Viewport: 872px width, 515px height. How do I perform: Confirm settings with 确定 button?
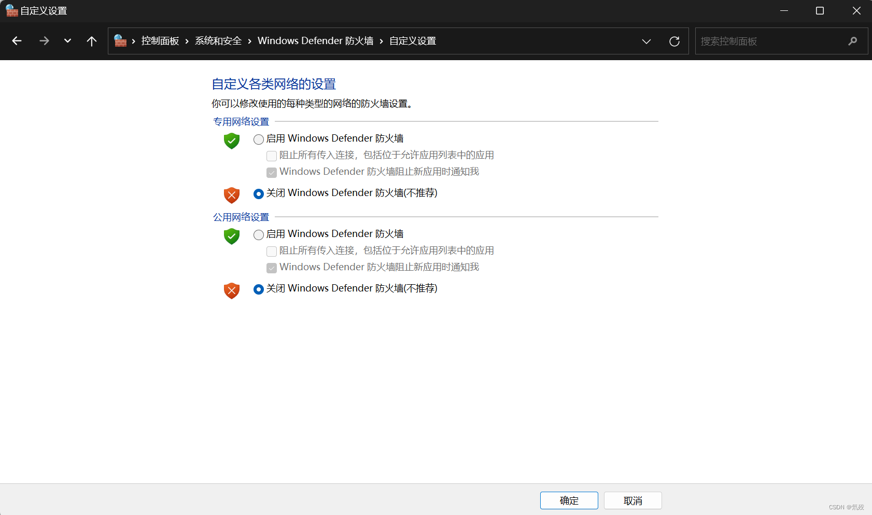click(569, 500)
